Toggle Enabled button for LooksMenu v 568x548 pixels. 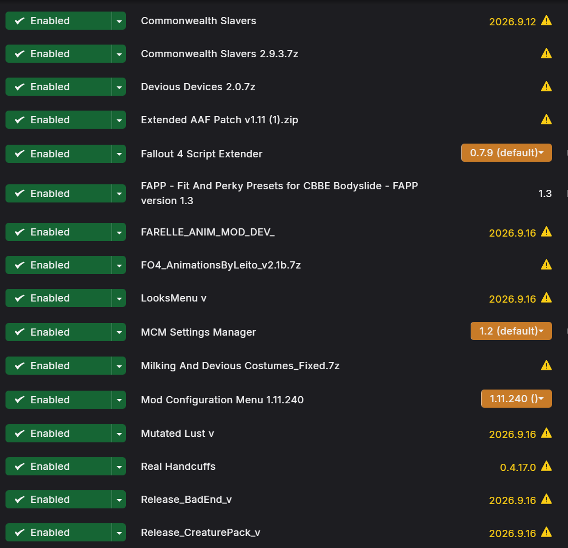point(59,298)
